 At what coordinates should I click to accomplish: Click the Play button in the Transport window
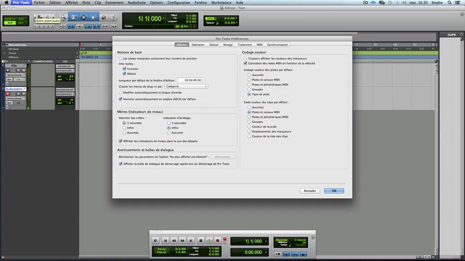tap(209, 241)
